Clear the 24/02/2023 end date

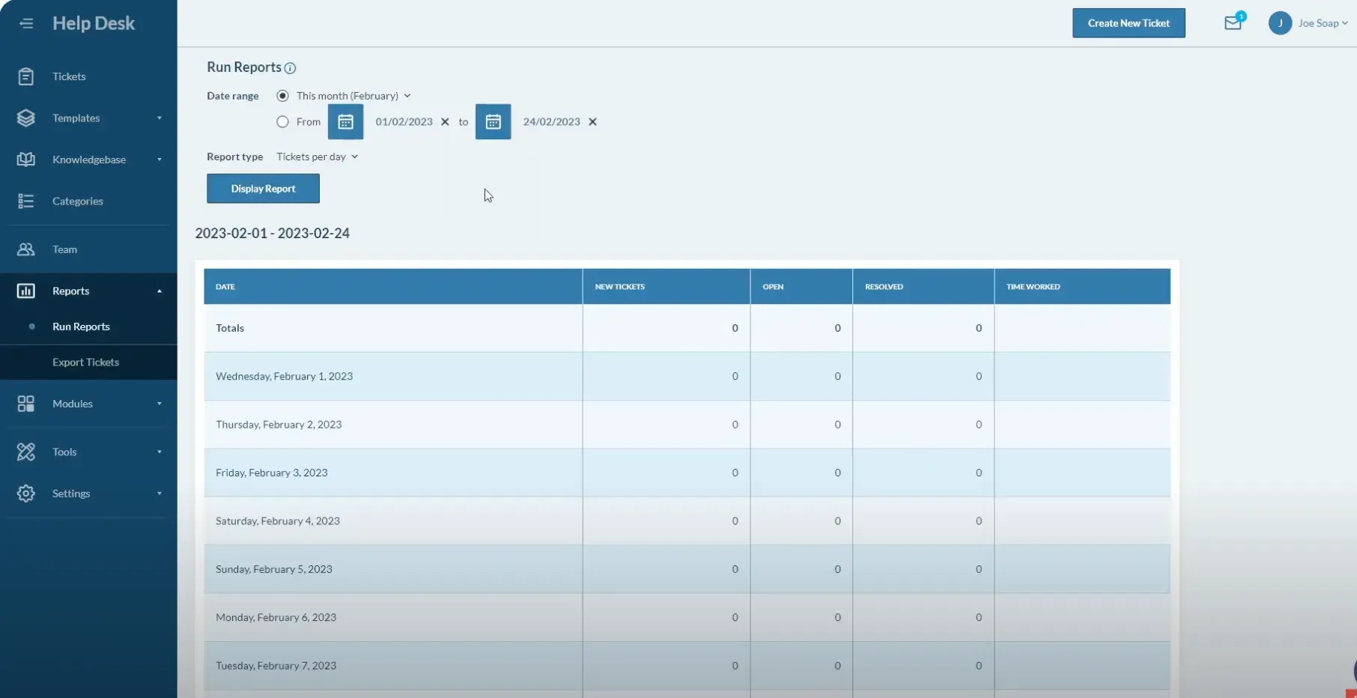(593, 121)
